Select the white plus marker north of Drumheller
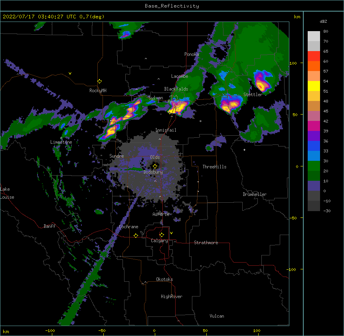This screenshot has height=336, width=344. (x=244, y=150)
